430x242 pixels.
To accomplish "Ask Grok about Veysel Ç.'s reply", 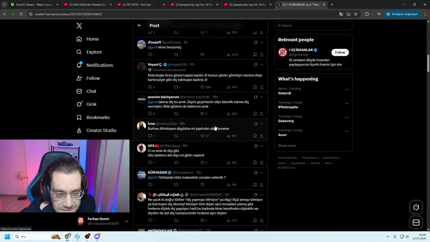I will [x=256, y=65].
